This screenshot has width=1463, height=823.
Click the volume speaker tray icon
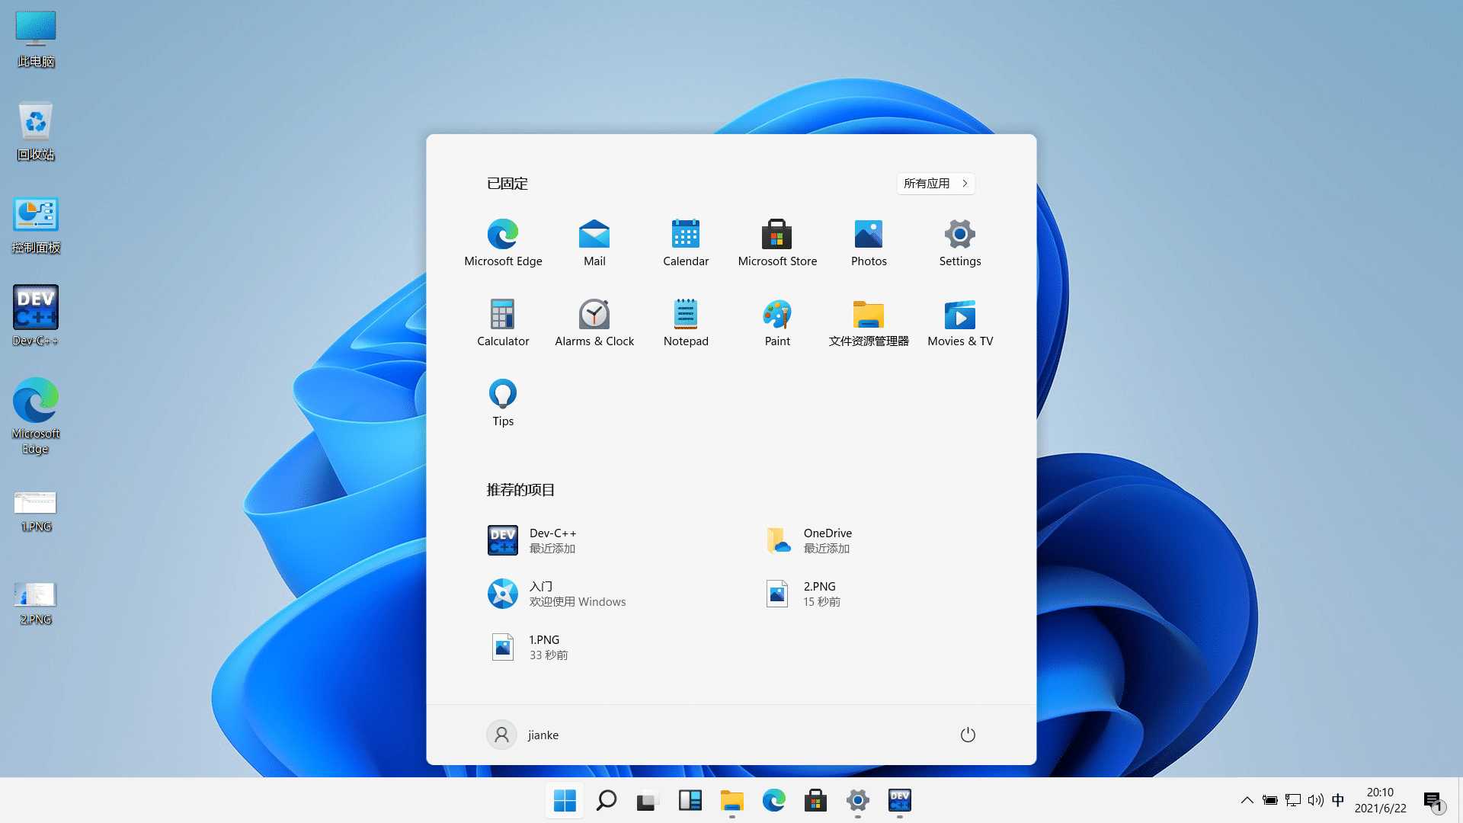[1316, 800]
